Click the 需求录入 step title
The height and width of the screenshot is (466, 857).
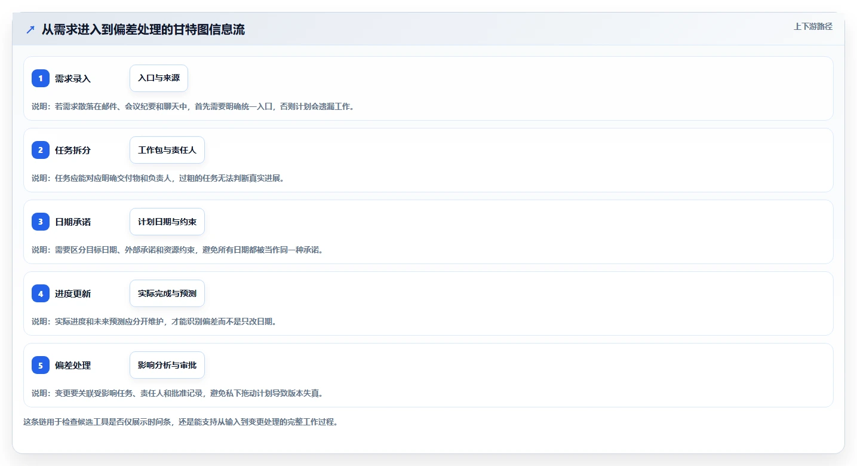point(73,78)
